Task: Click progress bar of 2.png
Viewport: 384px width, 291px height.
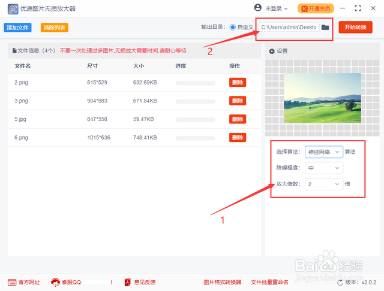Action: coord(195,83)
